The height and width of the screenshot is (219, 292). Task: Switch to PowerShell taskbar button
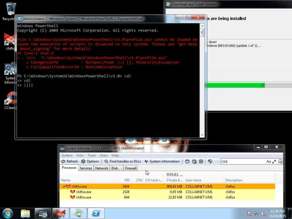[x=96, y=213]
